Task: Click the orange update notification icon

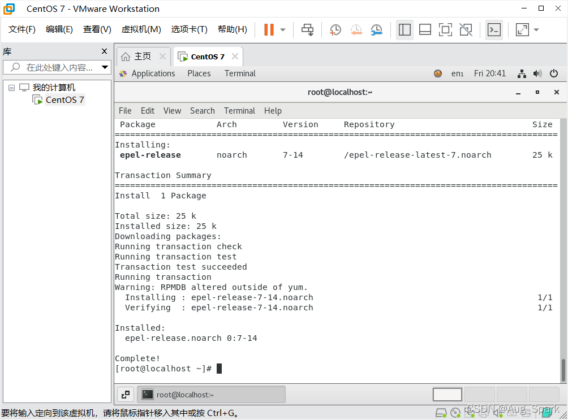Action: [x=437, y=73]
